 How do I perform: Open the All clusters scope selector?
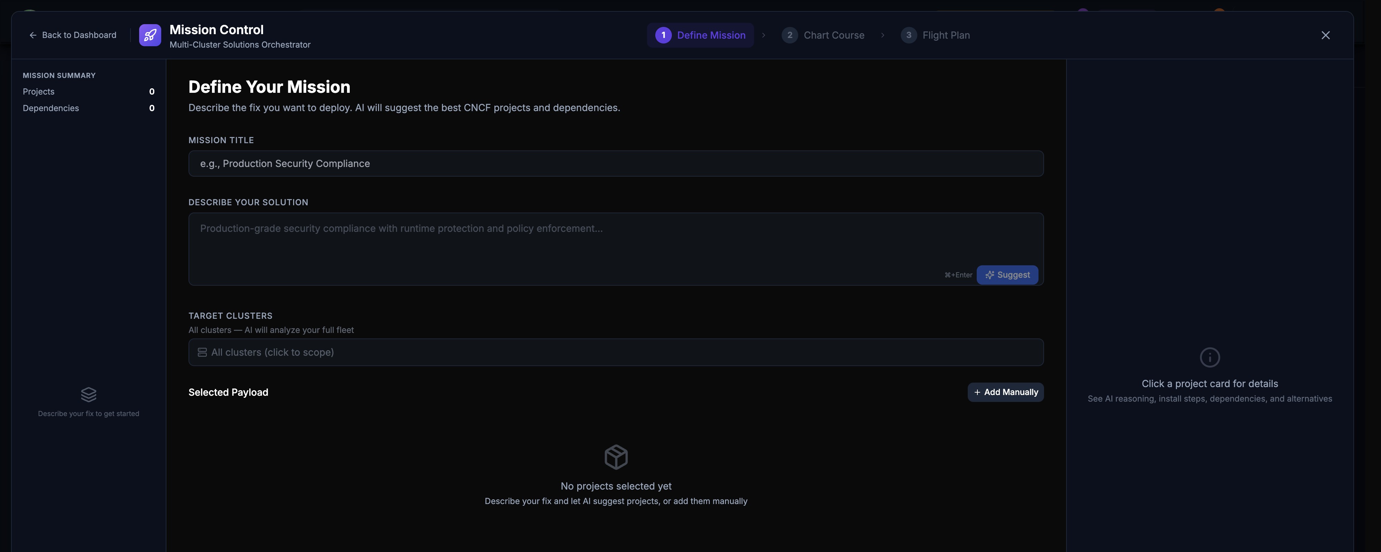[616, 353]
